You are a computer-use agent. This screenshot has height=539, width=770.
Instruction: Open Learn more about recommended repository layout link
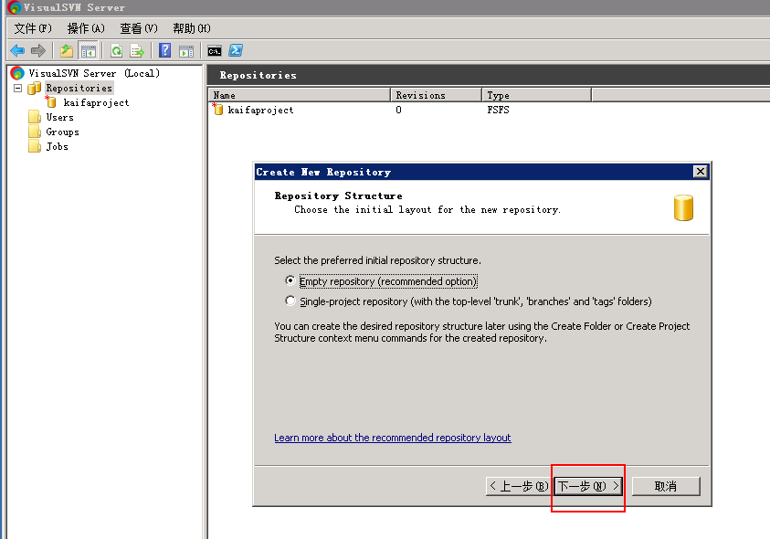[393, 438]
